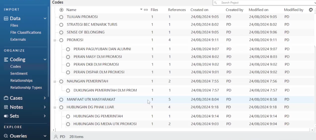Click the 28 Items status text

pyautogui.click(x=77, y=137)
